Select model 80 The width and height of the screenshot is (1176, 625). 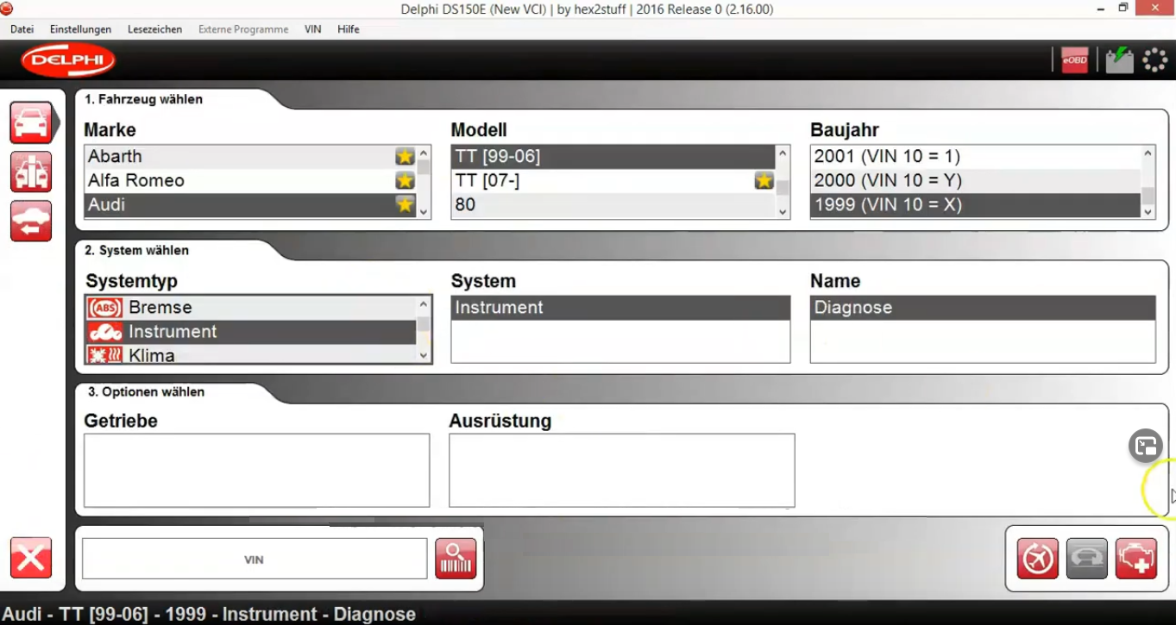tap(613, 204)
